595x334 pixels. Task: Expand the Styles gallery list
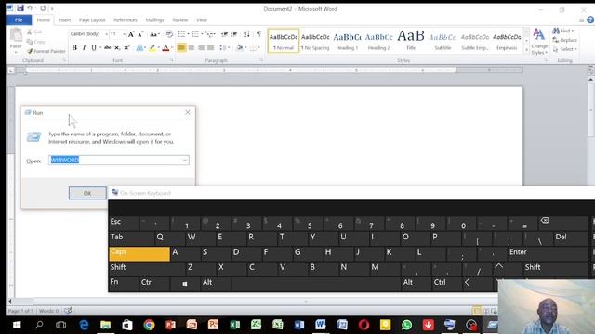[x=526, y=50]
